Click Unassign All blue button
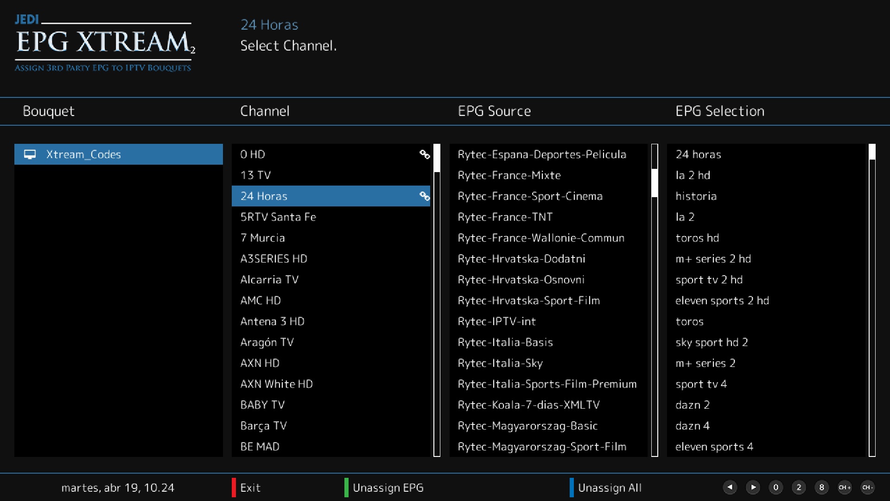The image size is (890, 501). [609, 488]
